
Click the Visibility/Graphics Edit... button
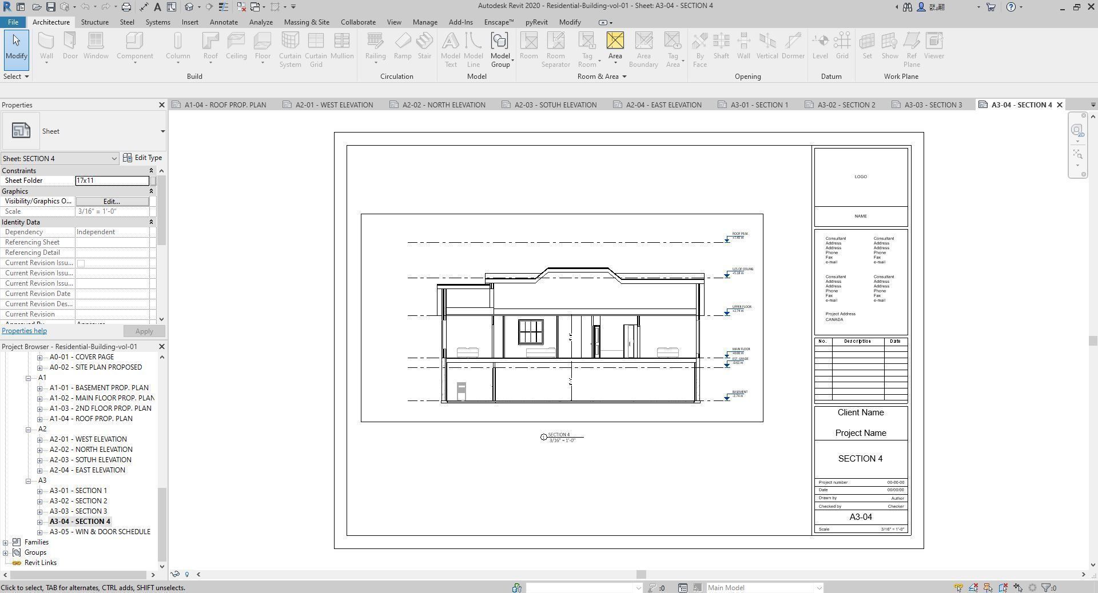pos(112,202)
